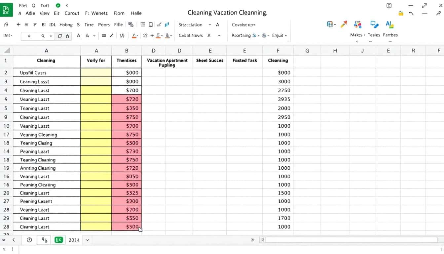Click the slanted pen icon in second toolbar row
This screenshot has width=444, height=254.
tap(112, 35)
